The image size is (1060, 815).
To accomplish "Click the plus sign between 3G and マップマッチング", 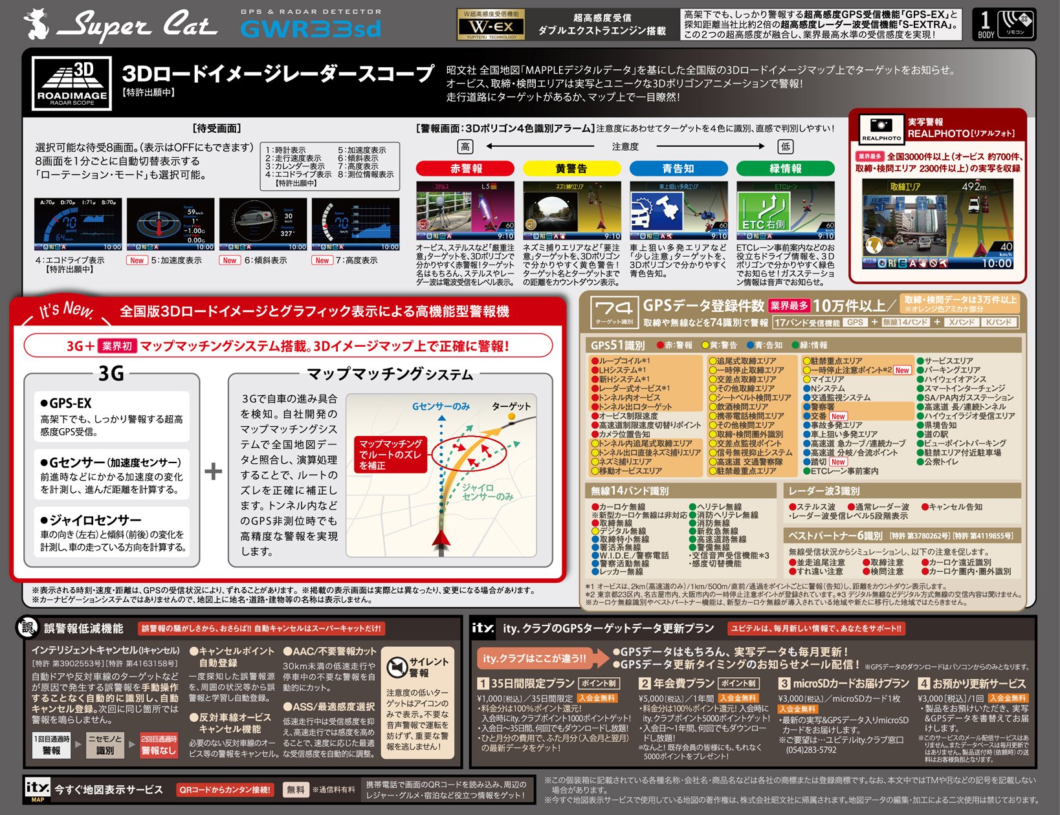I will click(x=214, y=472).
